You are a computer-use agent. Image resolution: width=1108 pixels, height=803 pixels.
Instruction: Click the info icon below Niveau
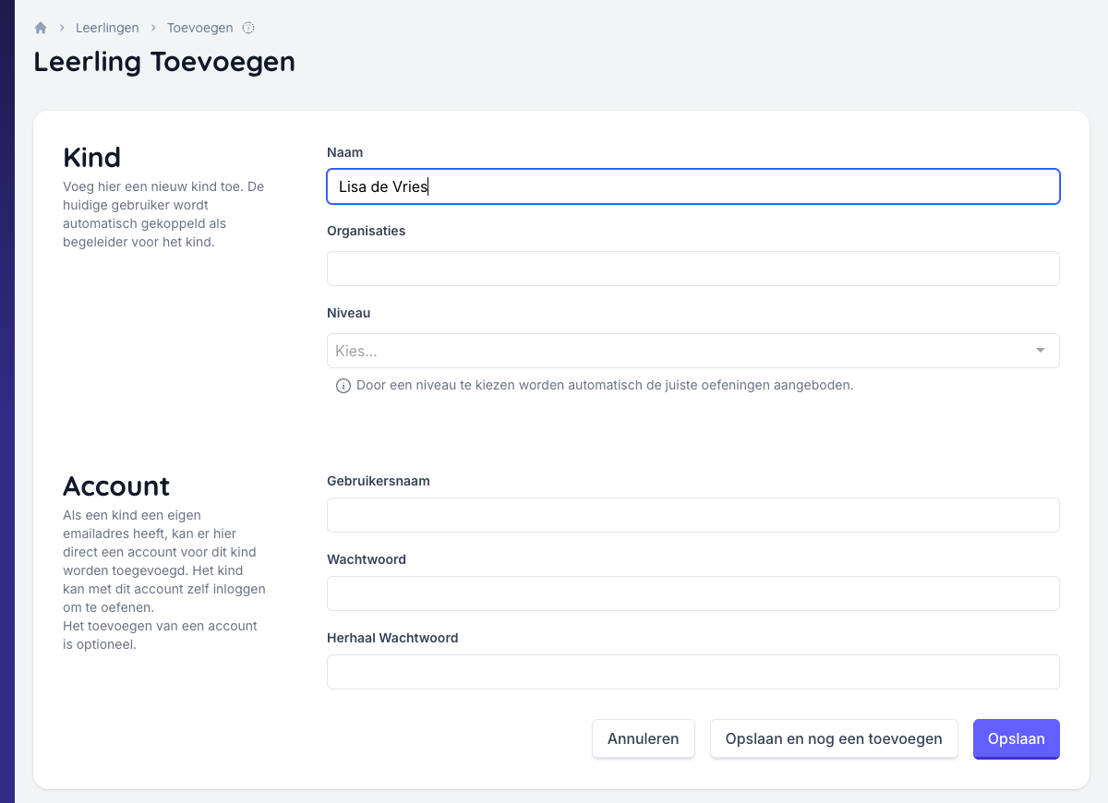click(343, 385)
